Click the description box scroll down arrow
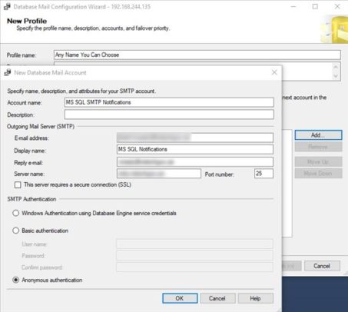The height and width of the screenshot is (312, 348). click(336, 76)
